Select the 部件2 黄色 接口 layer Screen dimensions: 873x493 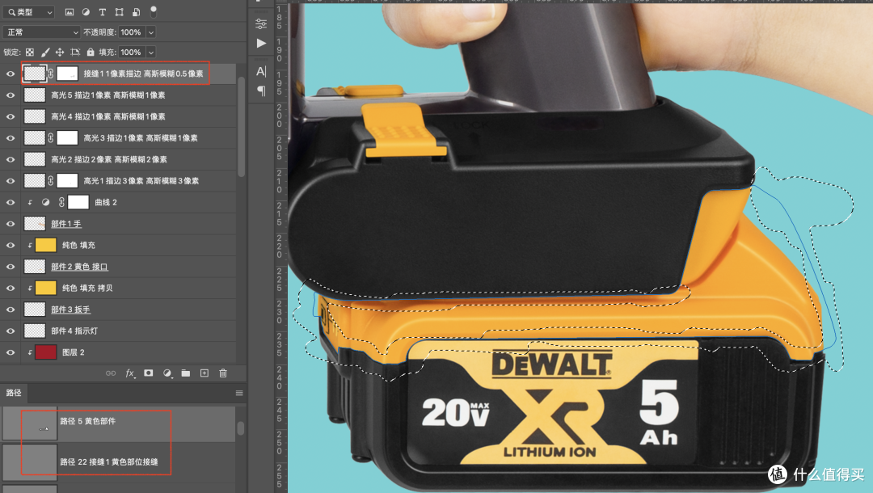click(79, 267)
